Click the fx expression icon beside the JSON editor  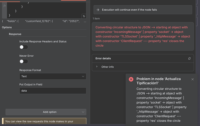coord(4,5)
